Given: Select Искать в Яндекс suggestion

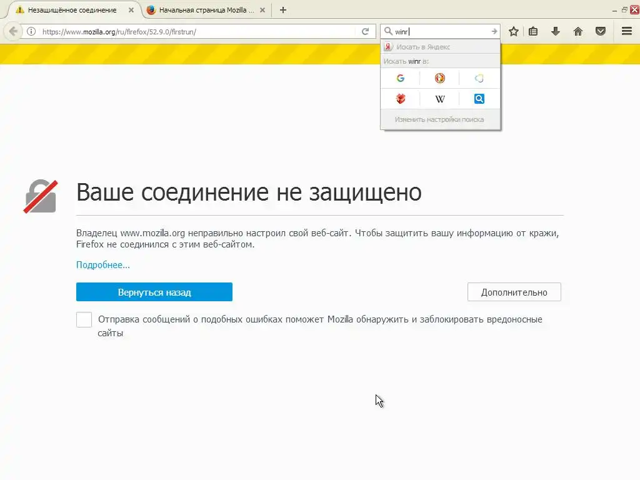Looking at the screenshot, I should pos(440,47).
